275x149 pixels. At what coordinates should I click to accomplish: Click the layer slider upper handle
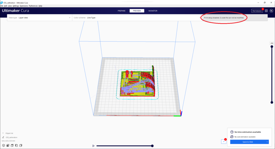(x=272, y=47)
